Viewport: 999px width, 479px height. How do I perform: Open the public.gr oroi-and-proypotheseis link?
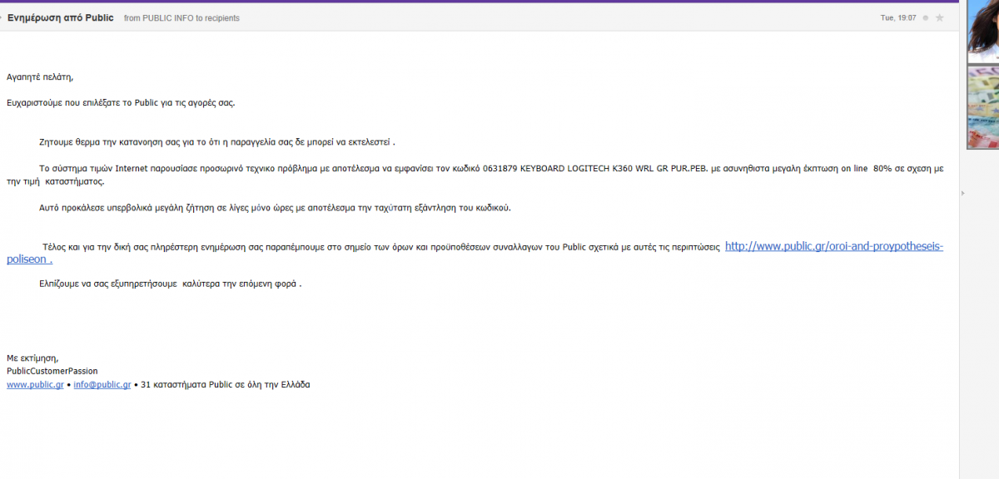point(834,246)
